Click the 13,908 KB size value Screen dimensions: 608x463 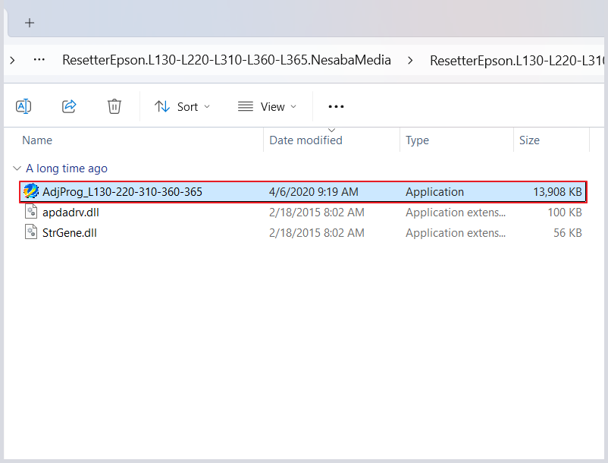(x=558, y=192)
